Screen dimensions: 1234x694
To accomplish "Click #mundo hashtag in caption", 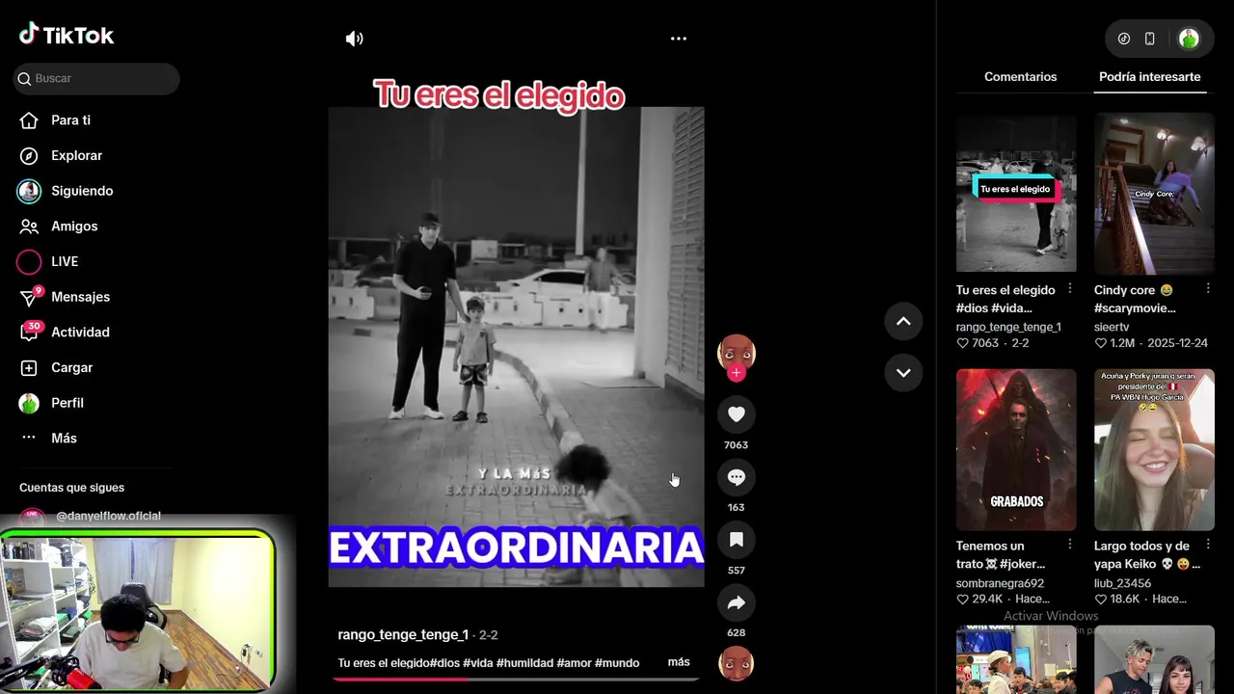I will [617, 663].
